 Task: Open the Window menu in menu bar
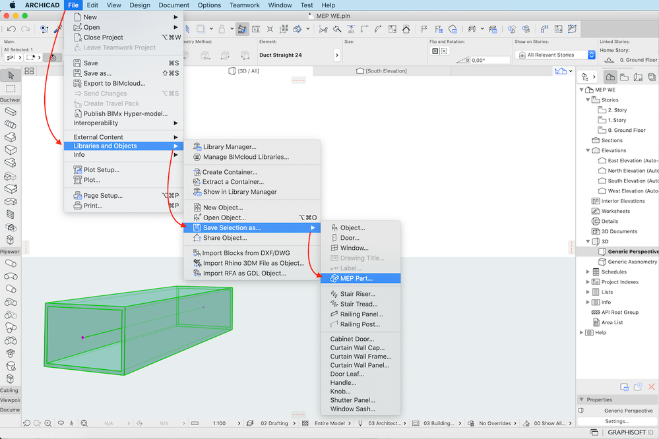[x=280, y=5]
